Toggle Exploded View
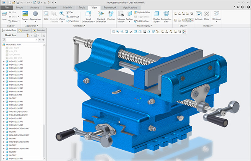Screen dimensions: 251x161 click(142, 12)
